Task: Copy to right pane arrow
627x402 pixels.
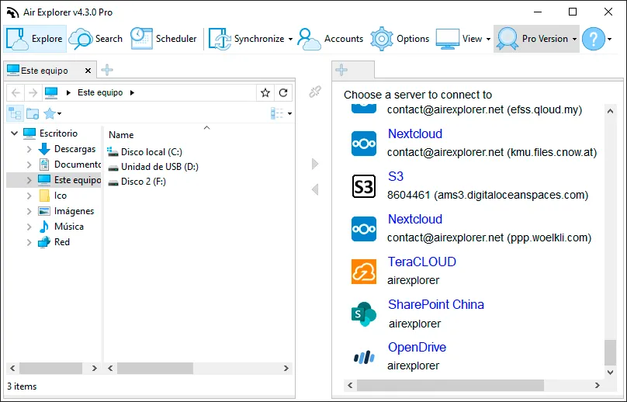Action: 315,164
